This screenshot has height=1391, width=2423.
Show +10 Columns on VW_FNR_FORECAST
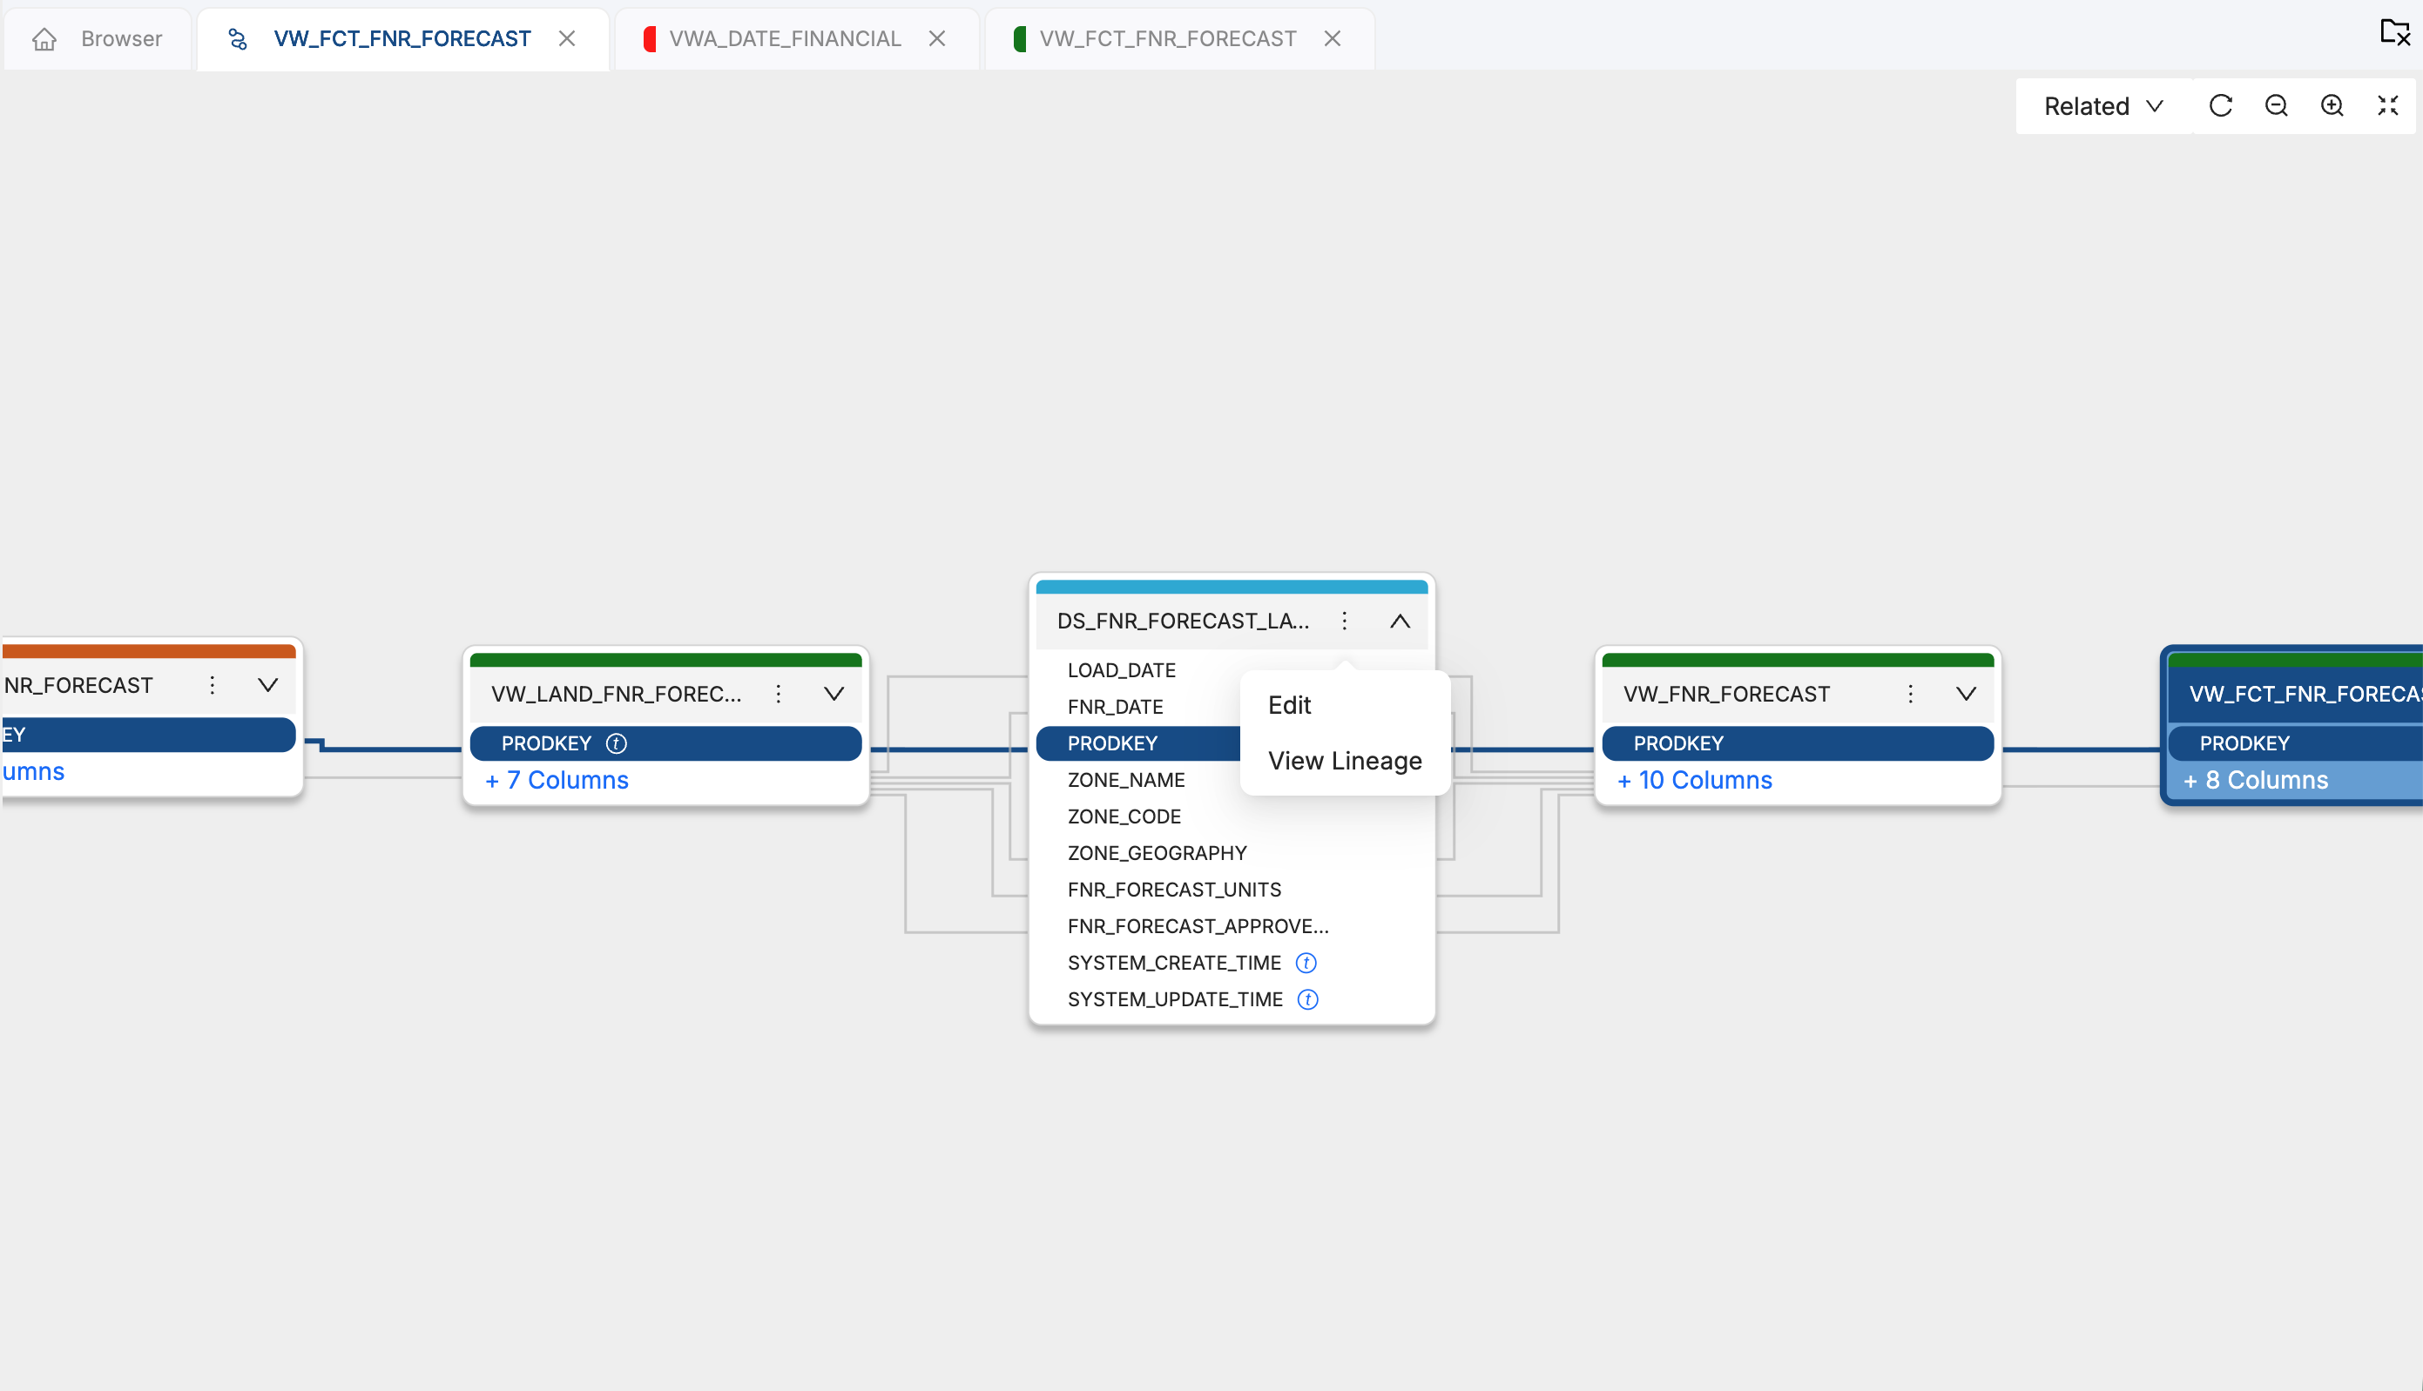tap(1694, 780)
